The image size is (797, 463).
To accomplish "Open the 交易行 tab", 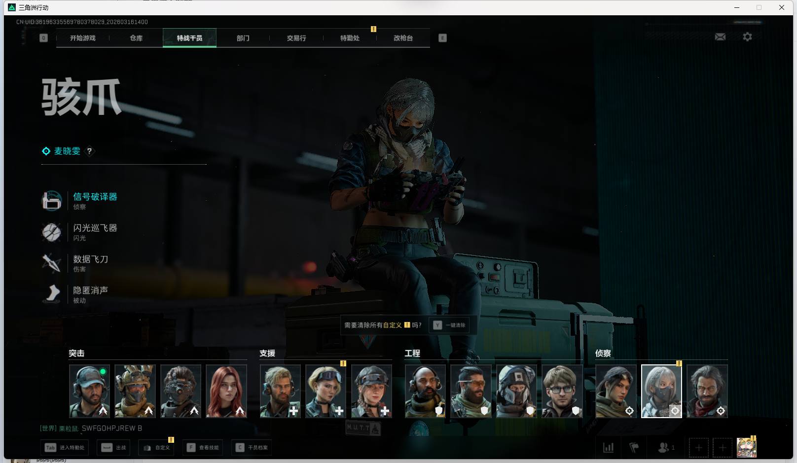I will (296, 38).
